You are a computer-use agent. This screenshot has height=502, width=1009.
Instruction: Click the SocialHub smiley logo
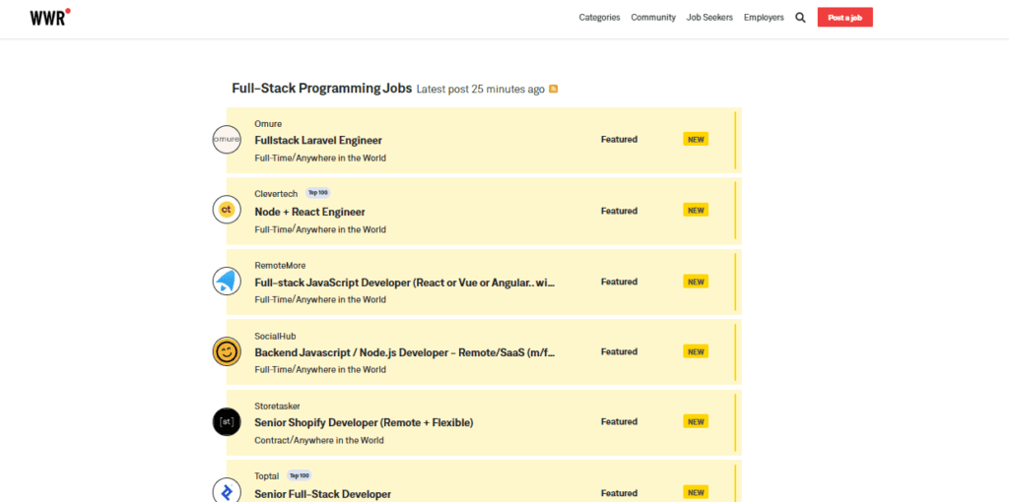pos(227,351)
